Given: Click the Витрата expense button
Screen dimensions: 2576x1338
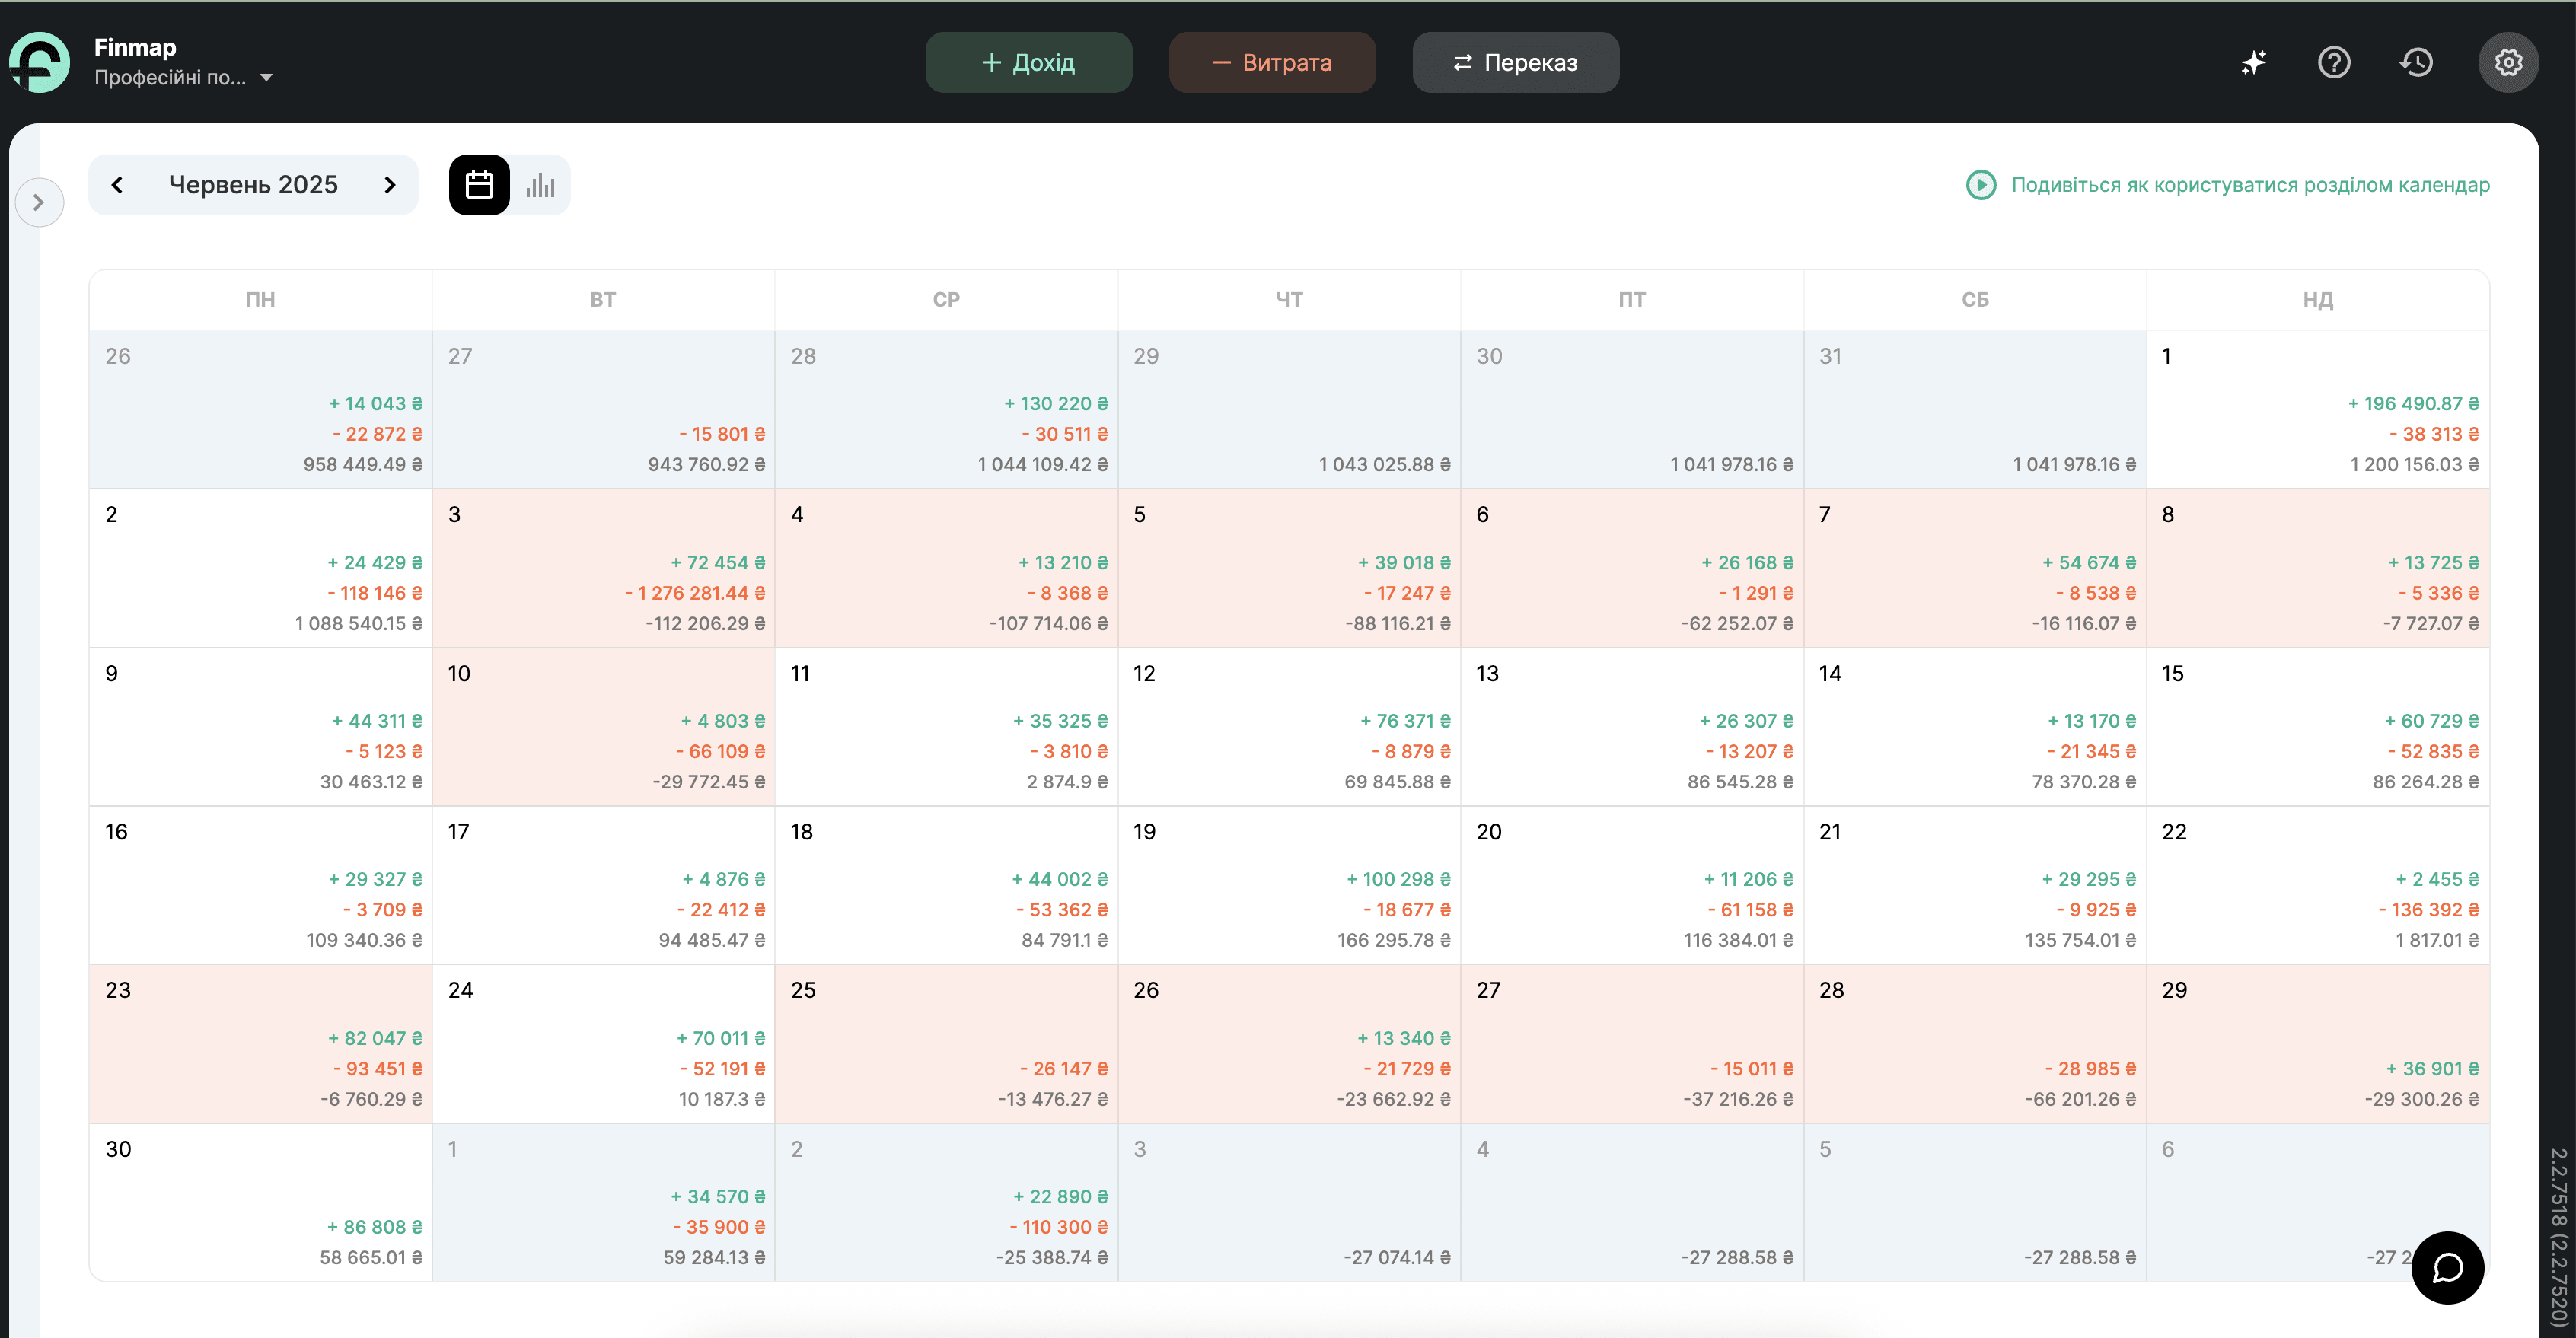Looking at the screenshot, I should pyautogui.click(x=1271, y=62).
